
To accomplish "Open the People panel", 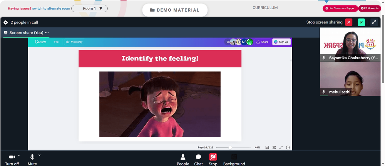I will pyautogui.click(x=183, y=160).
